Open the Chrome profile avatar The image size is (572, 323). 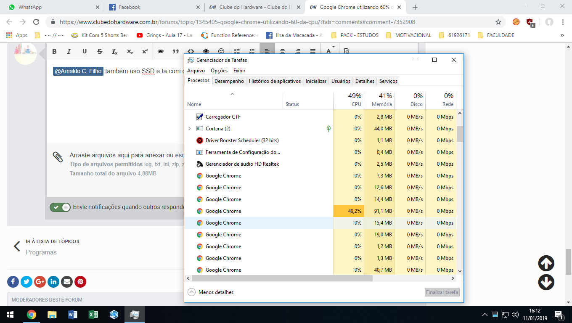tap(549, 22)
